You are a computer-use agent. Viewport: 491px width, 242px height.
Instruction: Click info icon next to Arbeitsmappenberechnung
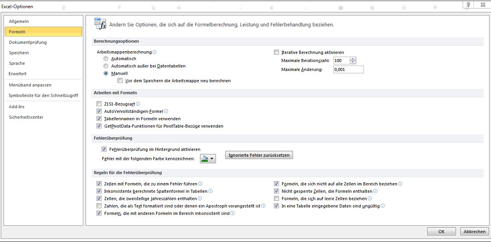pyautogui.click(x=154, y=52)
